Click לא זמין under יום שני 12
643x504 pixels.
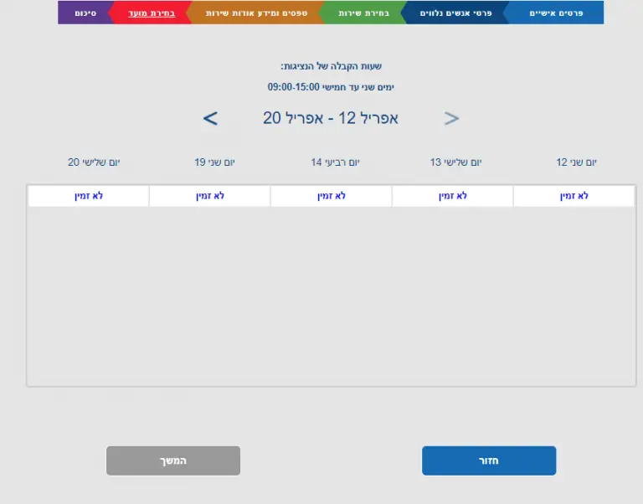pos(574,196)
